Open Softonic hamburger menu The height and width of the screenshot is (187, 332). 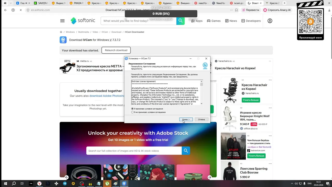(62, 21)
